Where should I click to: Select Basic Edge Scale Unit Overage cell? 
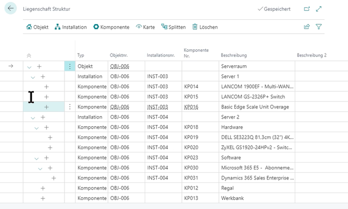click(x=257, y=107)
